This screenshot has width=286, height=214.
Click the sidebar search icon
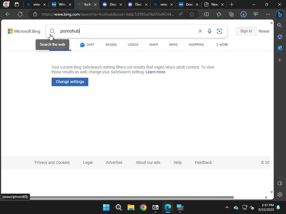(280, 25)
